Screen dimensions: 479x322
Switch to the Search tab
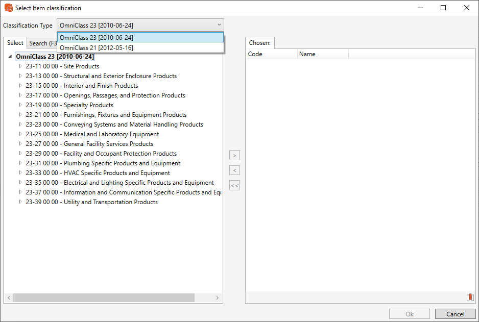[x=42, y=43]
